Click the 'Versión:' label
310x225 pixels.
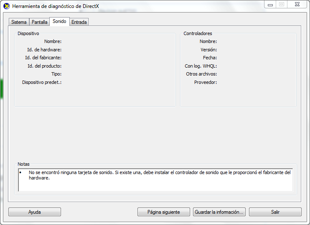click(209, 50)
